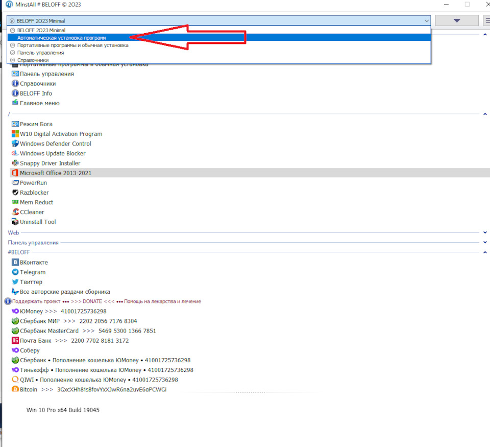Click the Microsoft Office 2013-2021 icon

tap(15, 173)
